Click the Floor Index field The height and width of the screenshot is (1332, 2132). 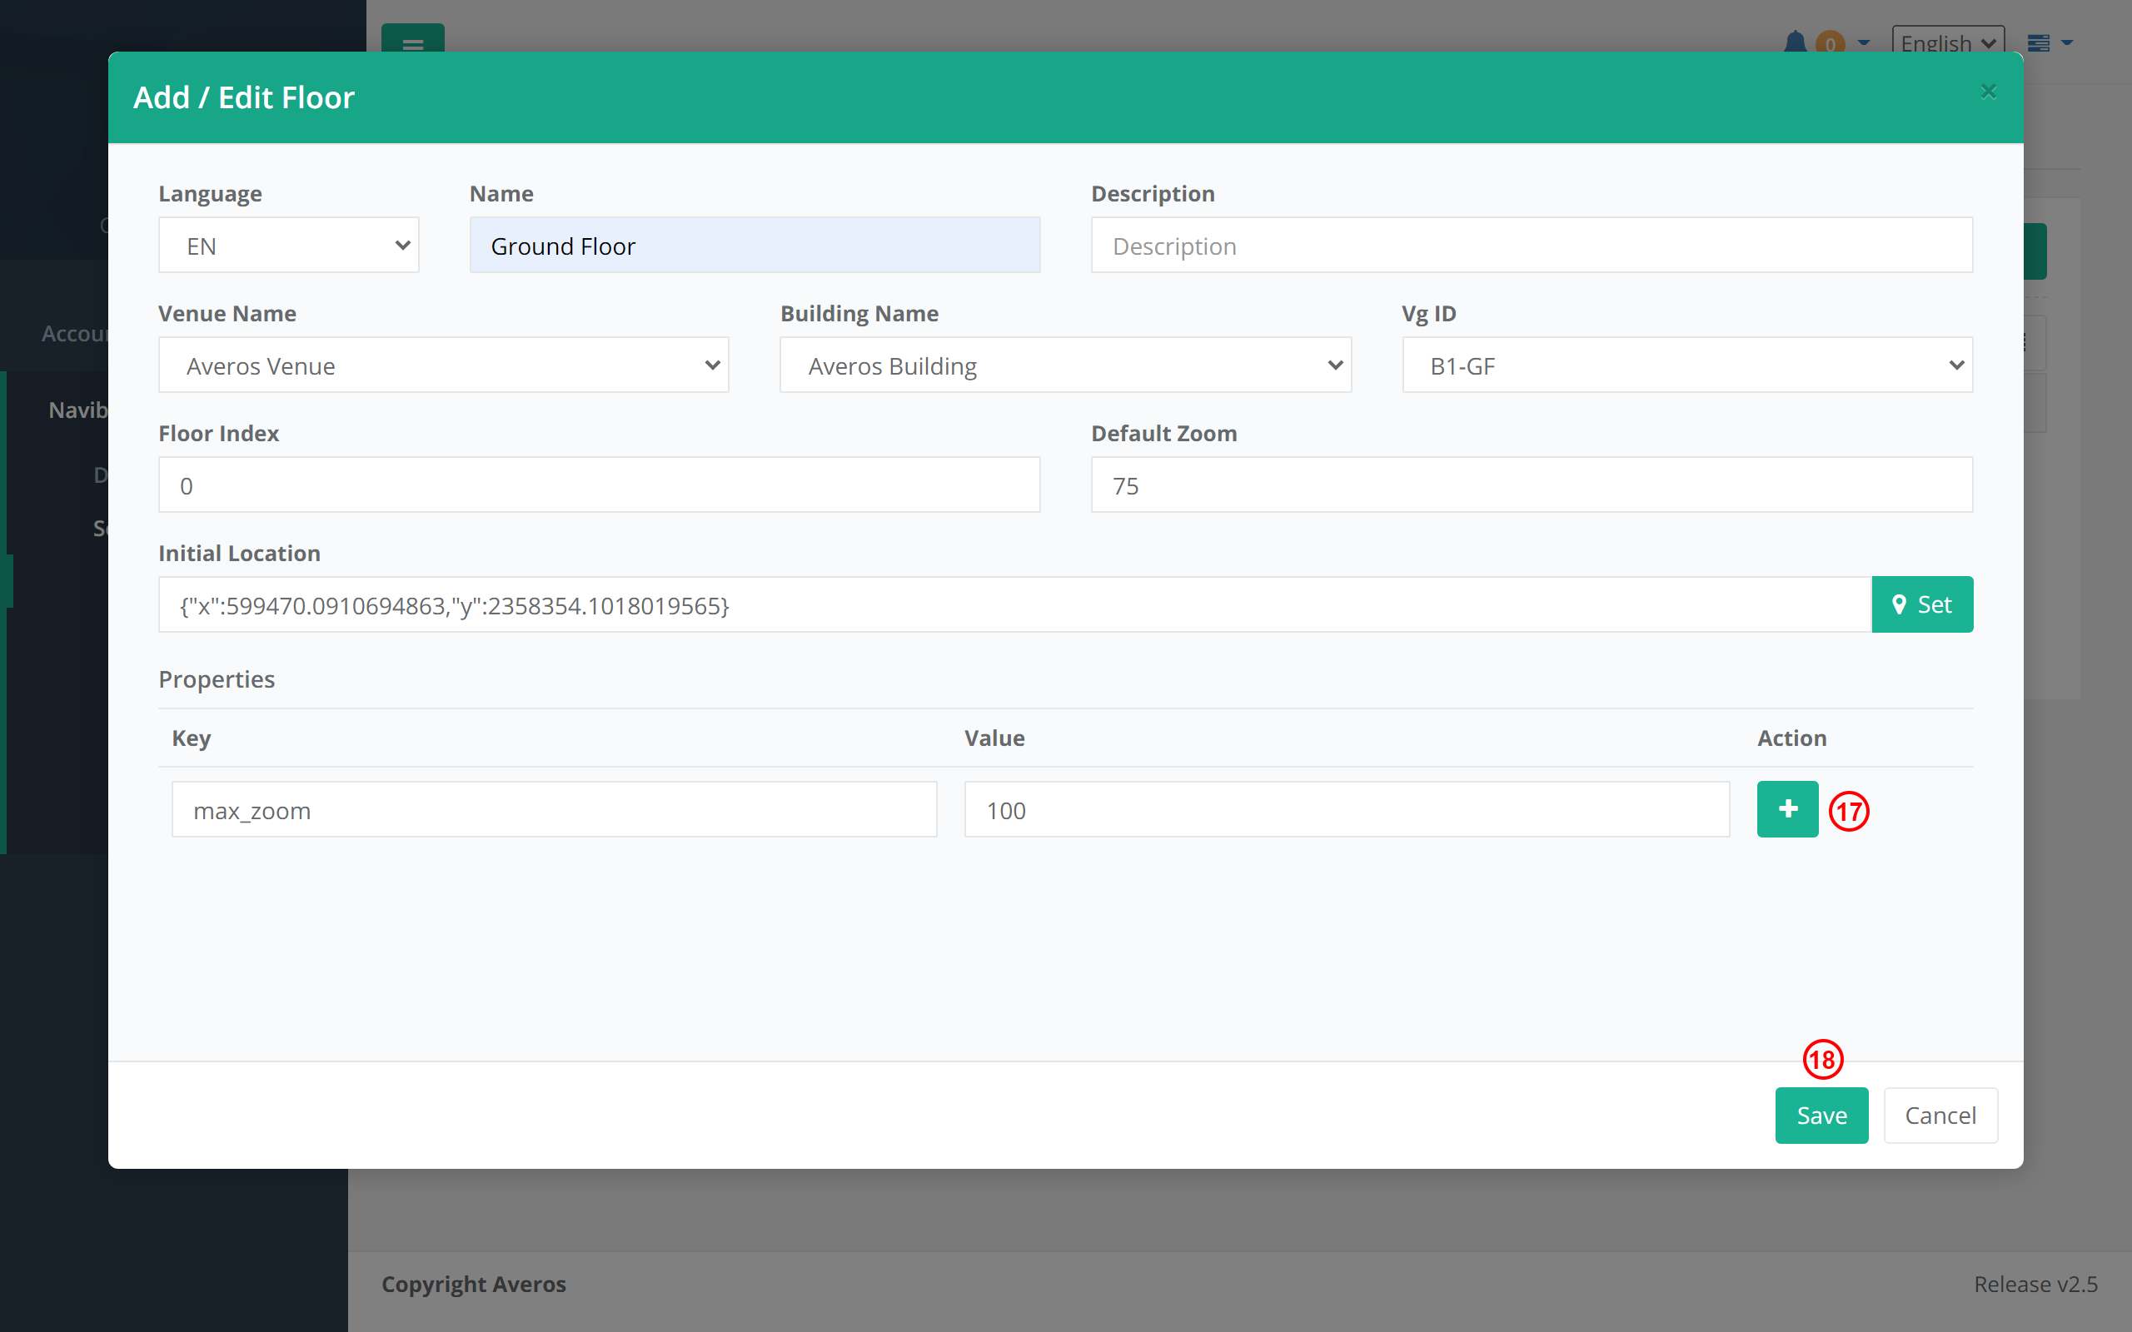click(x=599, y=485)
